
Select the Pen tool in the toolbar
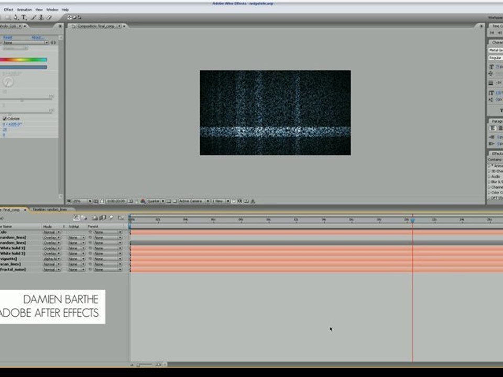click(x=16, y=18)
